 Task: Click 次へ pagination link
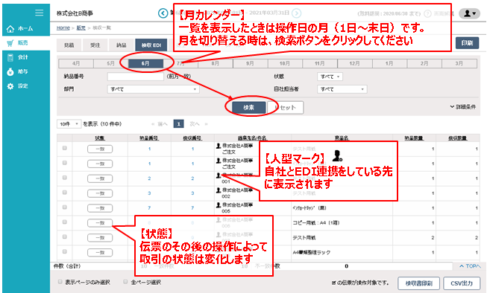click(x=195, y=124)
